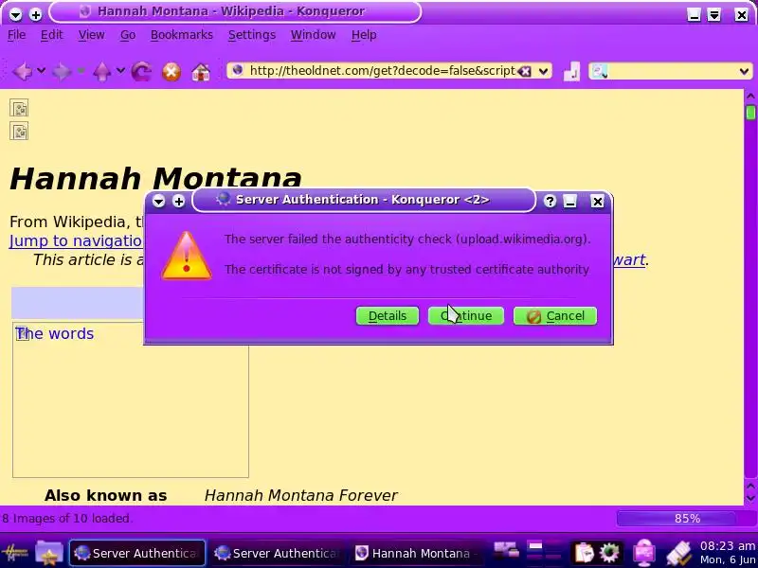This screenshot has height=568, width=758.
Task: Click the warning triangle icon in the dialog
Action: [187, 256]
